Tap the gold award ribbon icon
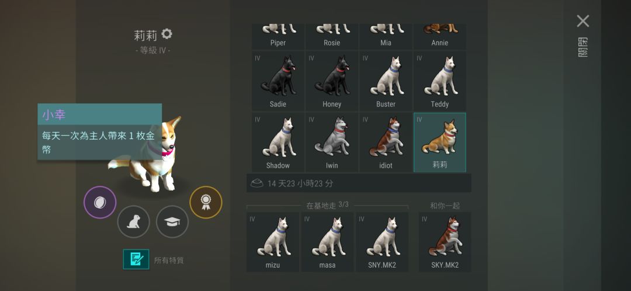This screenshot has height=291, width=631. click(206, 202)
